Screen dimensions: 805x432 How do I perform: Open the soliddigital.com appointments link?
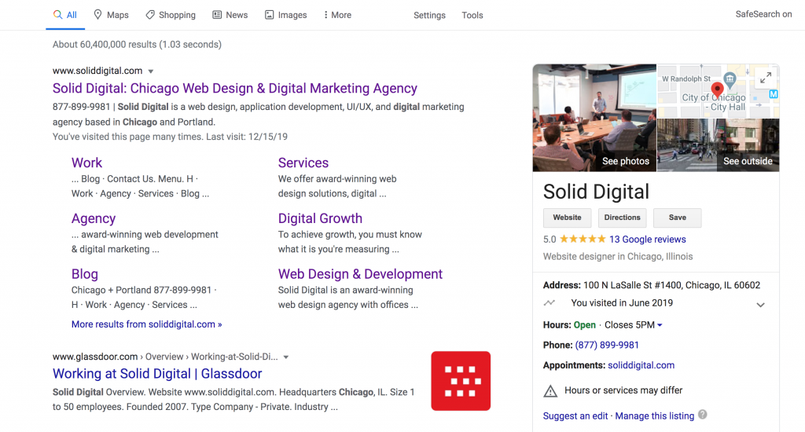click(641, 365)
